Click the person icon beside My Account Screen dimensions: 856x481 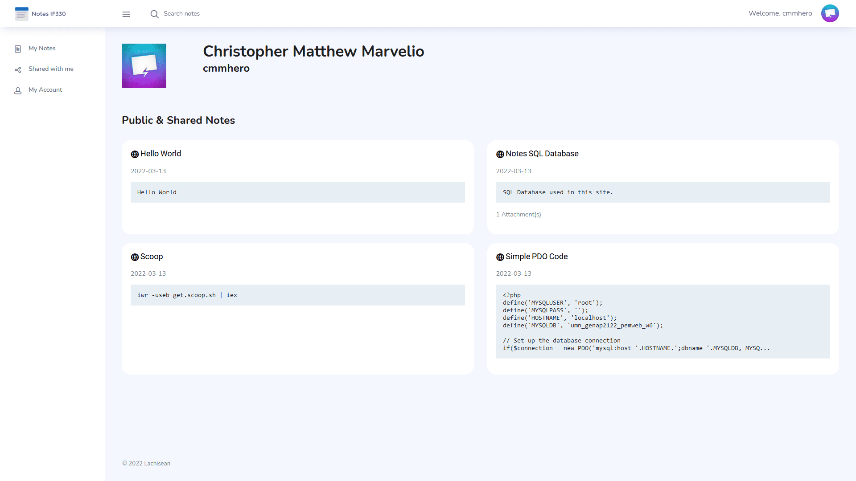click(x=17, y=90)
